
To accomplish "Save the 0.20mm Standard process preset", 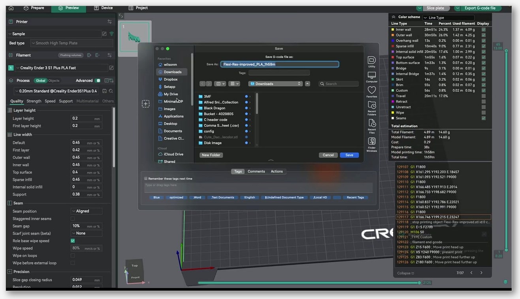I will click(104, 91).
